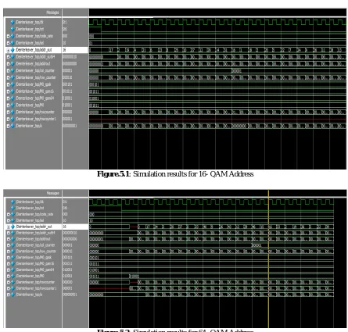Select the Deinterleaver_top/code_rate name in the 64-QAM waveform
348x332 pixels.
[x=34, y=214]
